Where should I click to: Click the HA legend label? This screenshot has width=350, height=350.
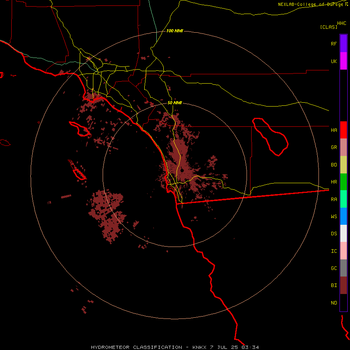(334, 130)
